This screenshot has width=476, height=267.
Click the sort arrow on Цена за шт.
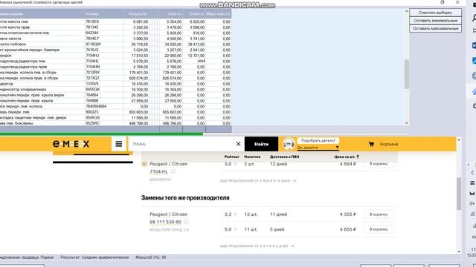[x=358, y=156]
